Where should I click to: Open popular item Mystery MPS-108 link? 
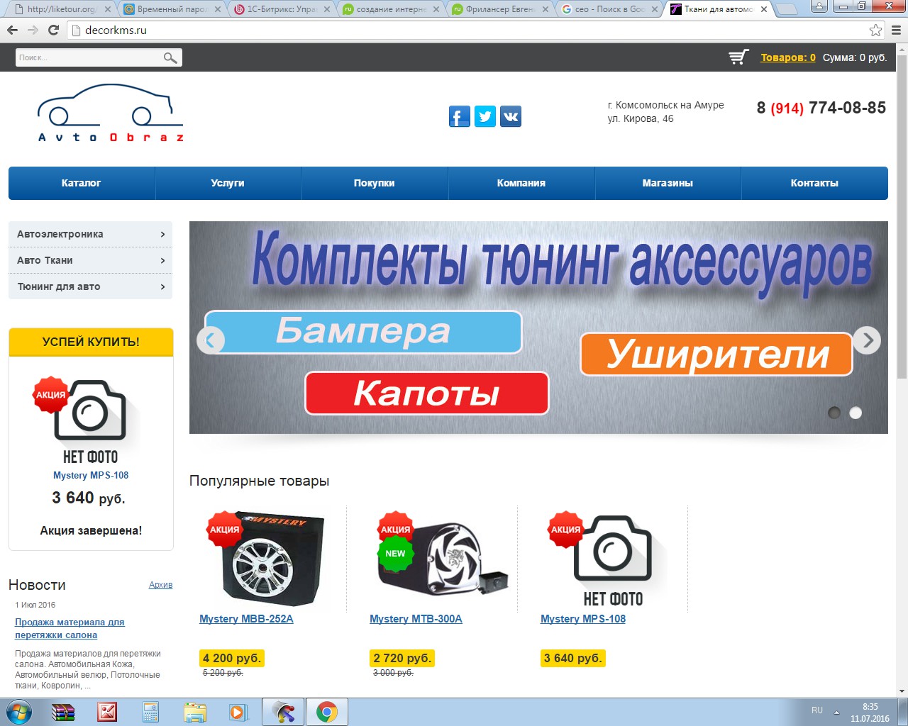(x=583, y=619)
